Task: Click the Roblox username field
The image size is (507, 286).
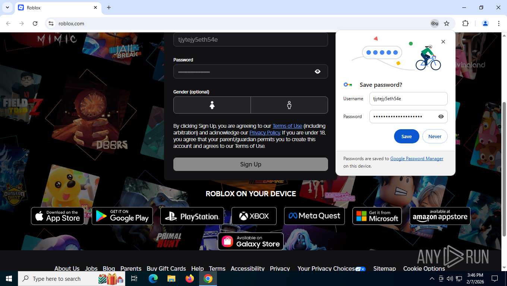Action: [x=251, y=39]
